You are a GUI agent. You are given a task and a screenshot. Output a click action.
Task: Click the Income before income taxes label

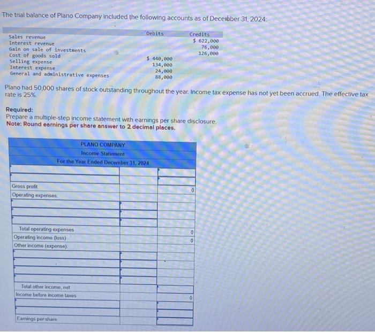46,295
